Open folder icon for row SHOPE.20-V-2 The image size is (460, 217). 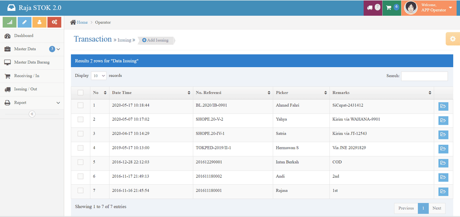tap(443, 120)
